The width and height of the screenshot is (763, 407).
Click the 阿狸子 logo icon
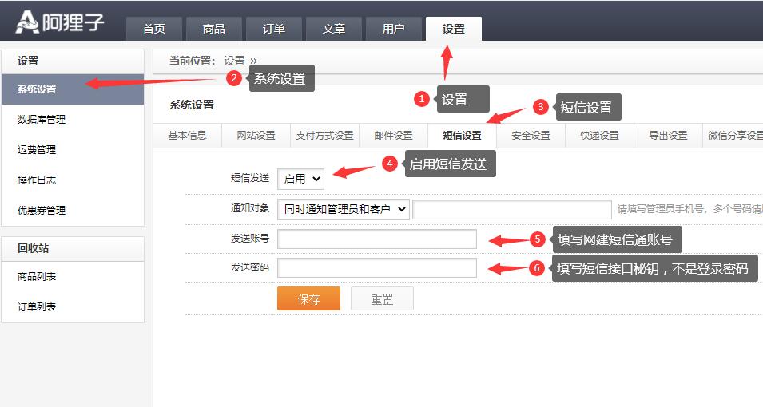point(27,22)
